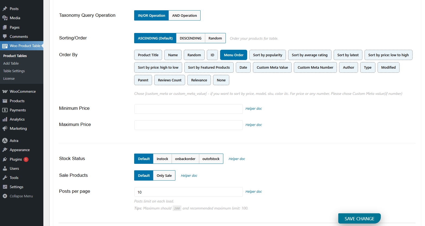
Task: Click the Posts pin icon
Action: tap(5, 9)
